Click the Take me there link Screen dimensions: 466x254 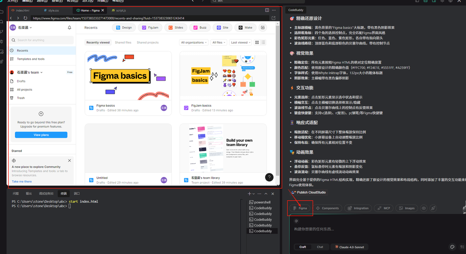coord(22,182)
